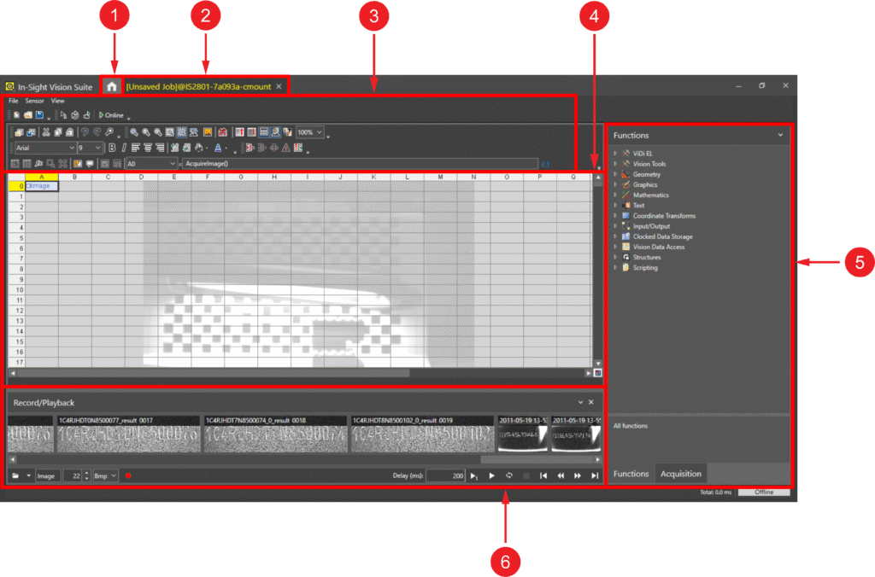Click the red record button
This screenshot has height=577, width=875.
click(x=129, y=475)
